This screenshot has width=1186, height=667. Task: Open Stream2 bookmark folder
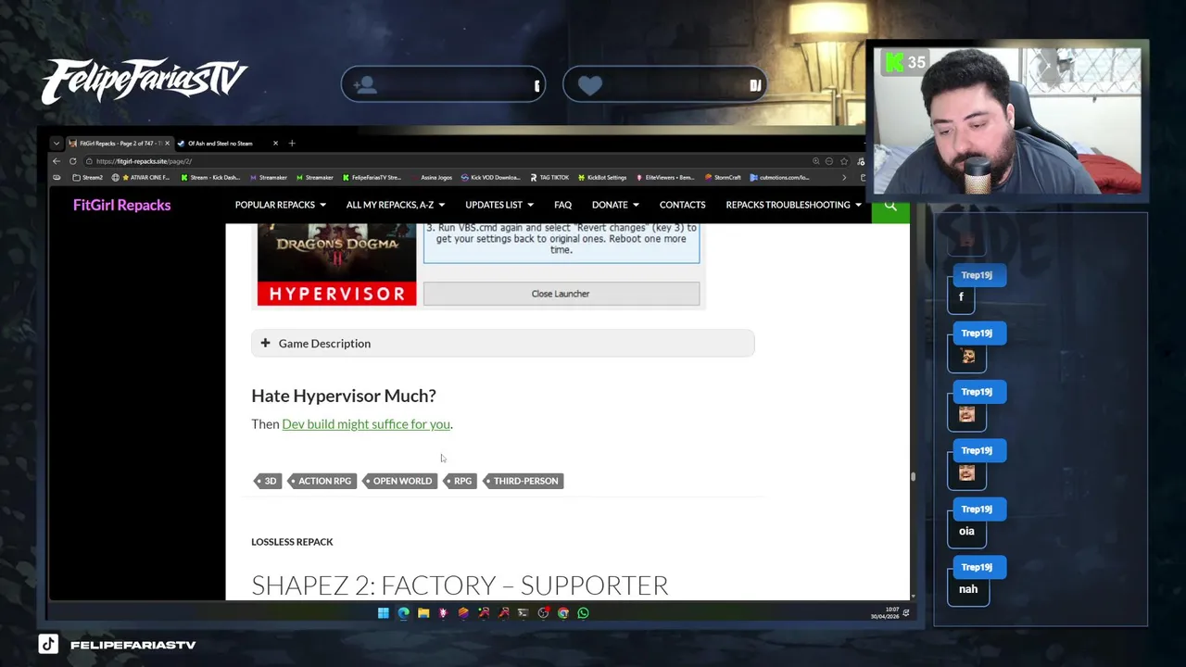(87, 178)
